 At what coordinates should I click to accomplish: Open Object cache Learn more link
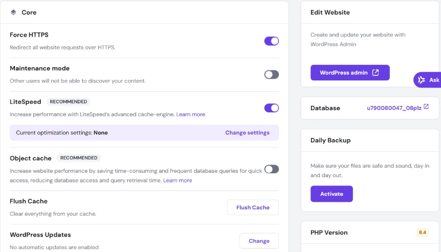(x=178, y=180)
